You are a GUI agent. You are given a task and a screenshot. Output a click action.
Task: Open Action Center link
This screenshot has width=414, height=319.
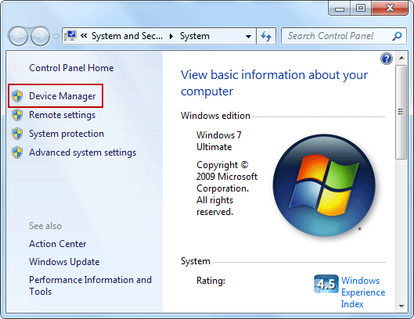pyautogui.click(x=58, y=244)
